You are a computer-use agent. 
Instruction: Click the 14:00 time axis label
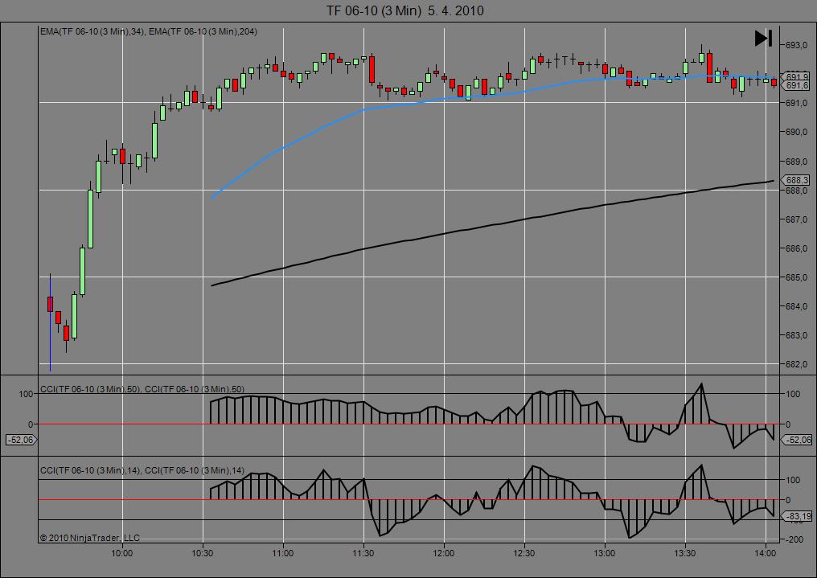point(765,553)
